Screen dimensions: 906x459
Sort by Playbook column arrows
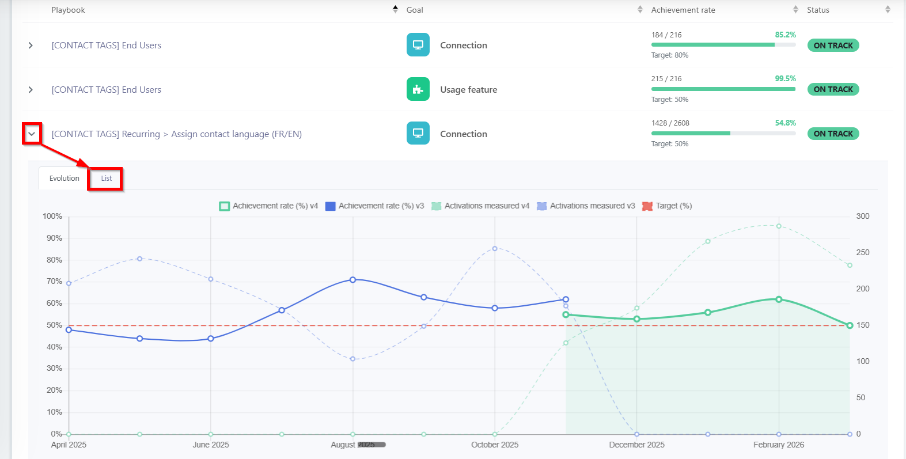395,9
